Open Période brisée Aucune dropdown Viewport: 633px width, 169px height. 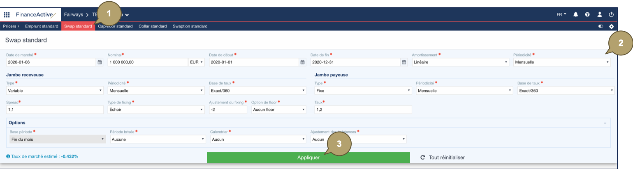158,139
